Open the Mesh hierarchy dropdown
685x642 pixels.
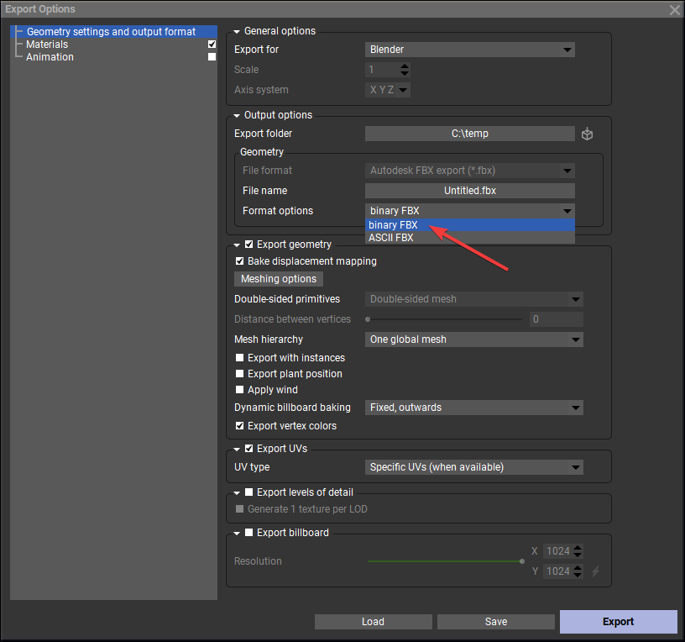[x=475, y=339]
